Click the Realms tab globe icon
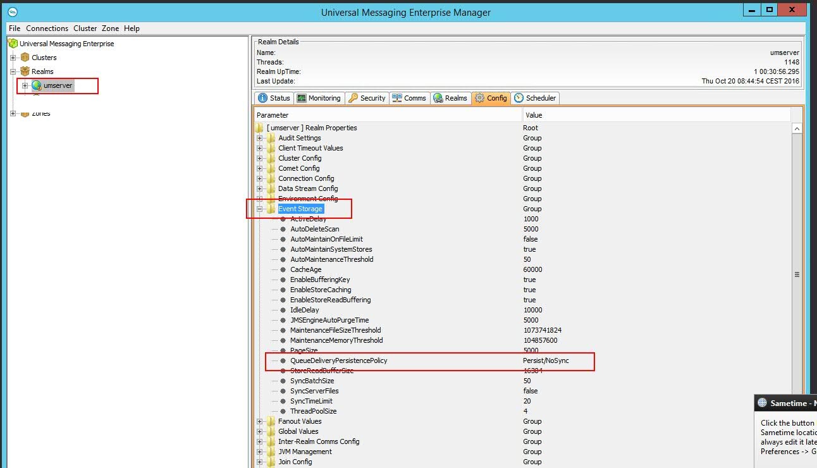This screenshot has width=817, height=468. click(438, 98)
